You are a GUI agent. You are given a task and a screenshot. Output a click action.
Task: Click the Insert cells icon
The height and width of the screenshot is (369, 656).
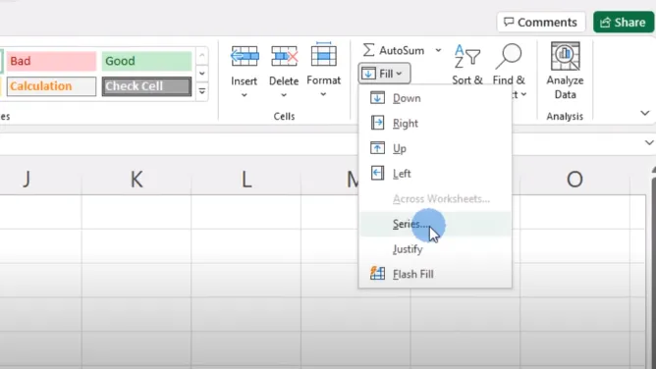pos(245,56)
